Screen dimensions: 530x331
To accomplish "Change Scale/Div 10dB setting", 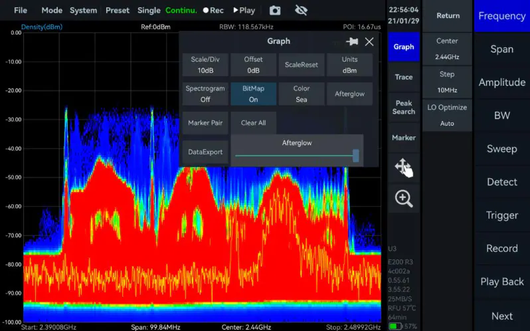I will click(205, 64).
